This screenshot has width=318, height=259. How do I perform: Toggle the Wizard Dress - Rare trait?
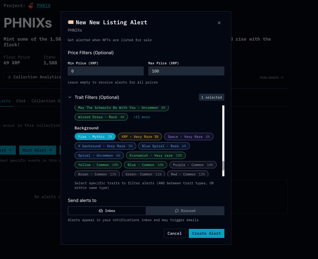tap(101, 117)
